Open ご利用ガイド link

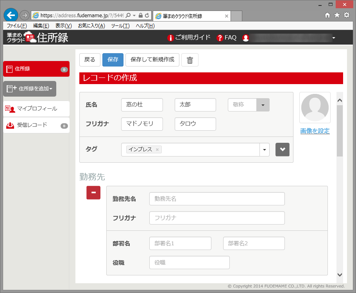point(189,38)
